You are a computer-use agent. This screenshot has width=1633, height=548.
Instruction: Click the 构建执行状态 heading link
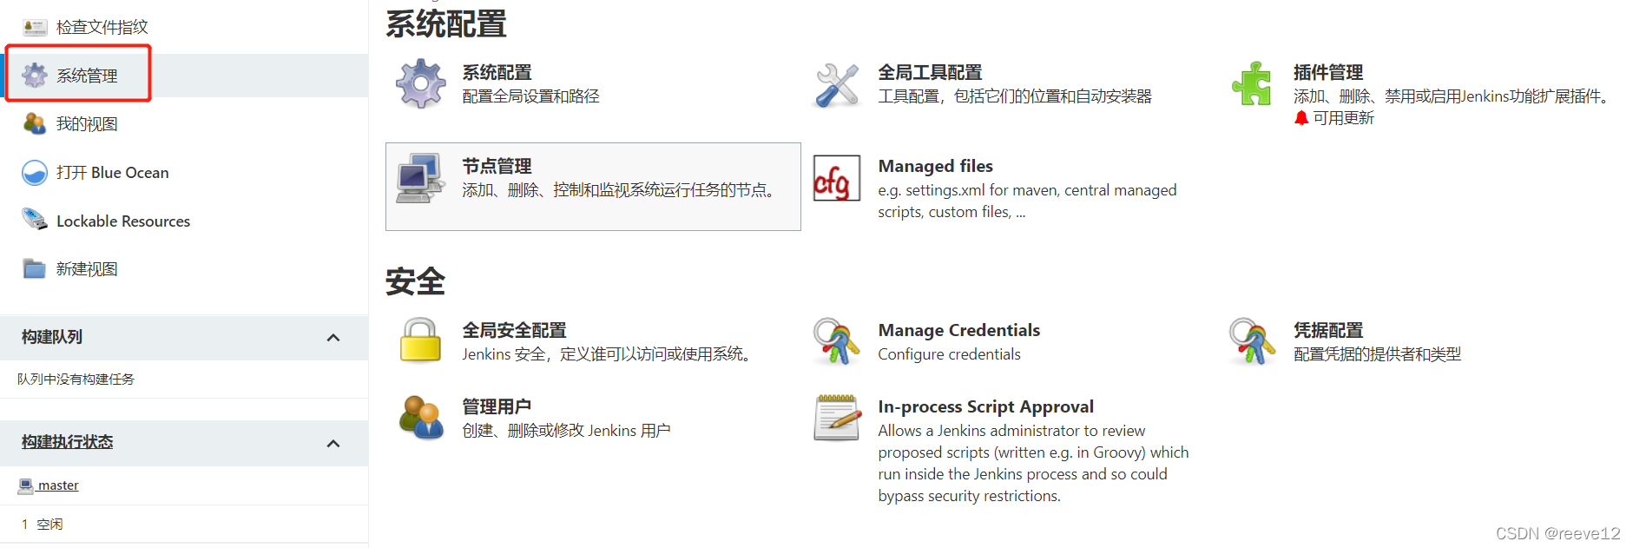[x=68, y=442]
